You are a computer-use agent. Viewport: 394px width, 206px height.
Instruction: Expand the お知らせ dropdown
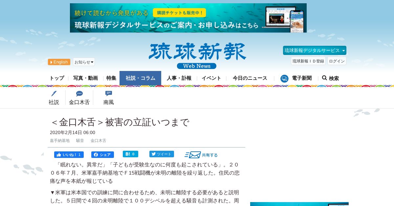pos(84,62)
